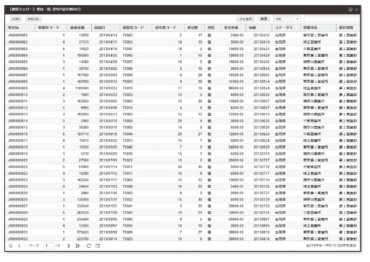Viewport: 370px width, 262px height.
Task: Click ship date 2013/04/14 cell
Action: [x=108, y=35]
